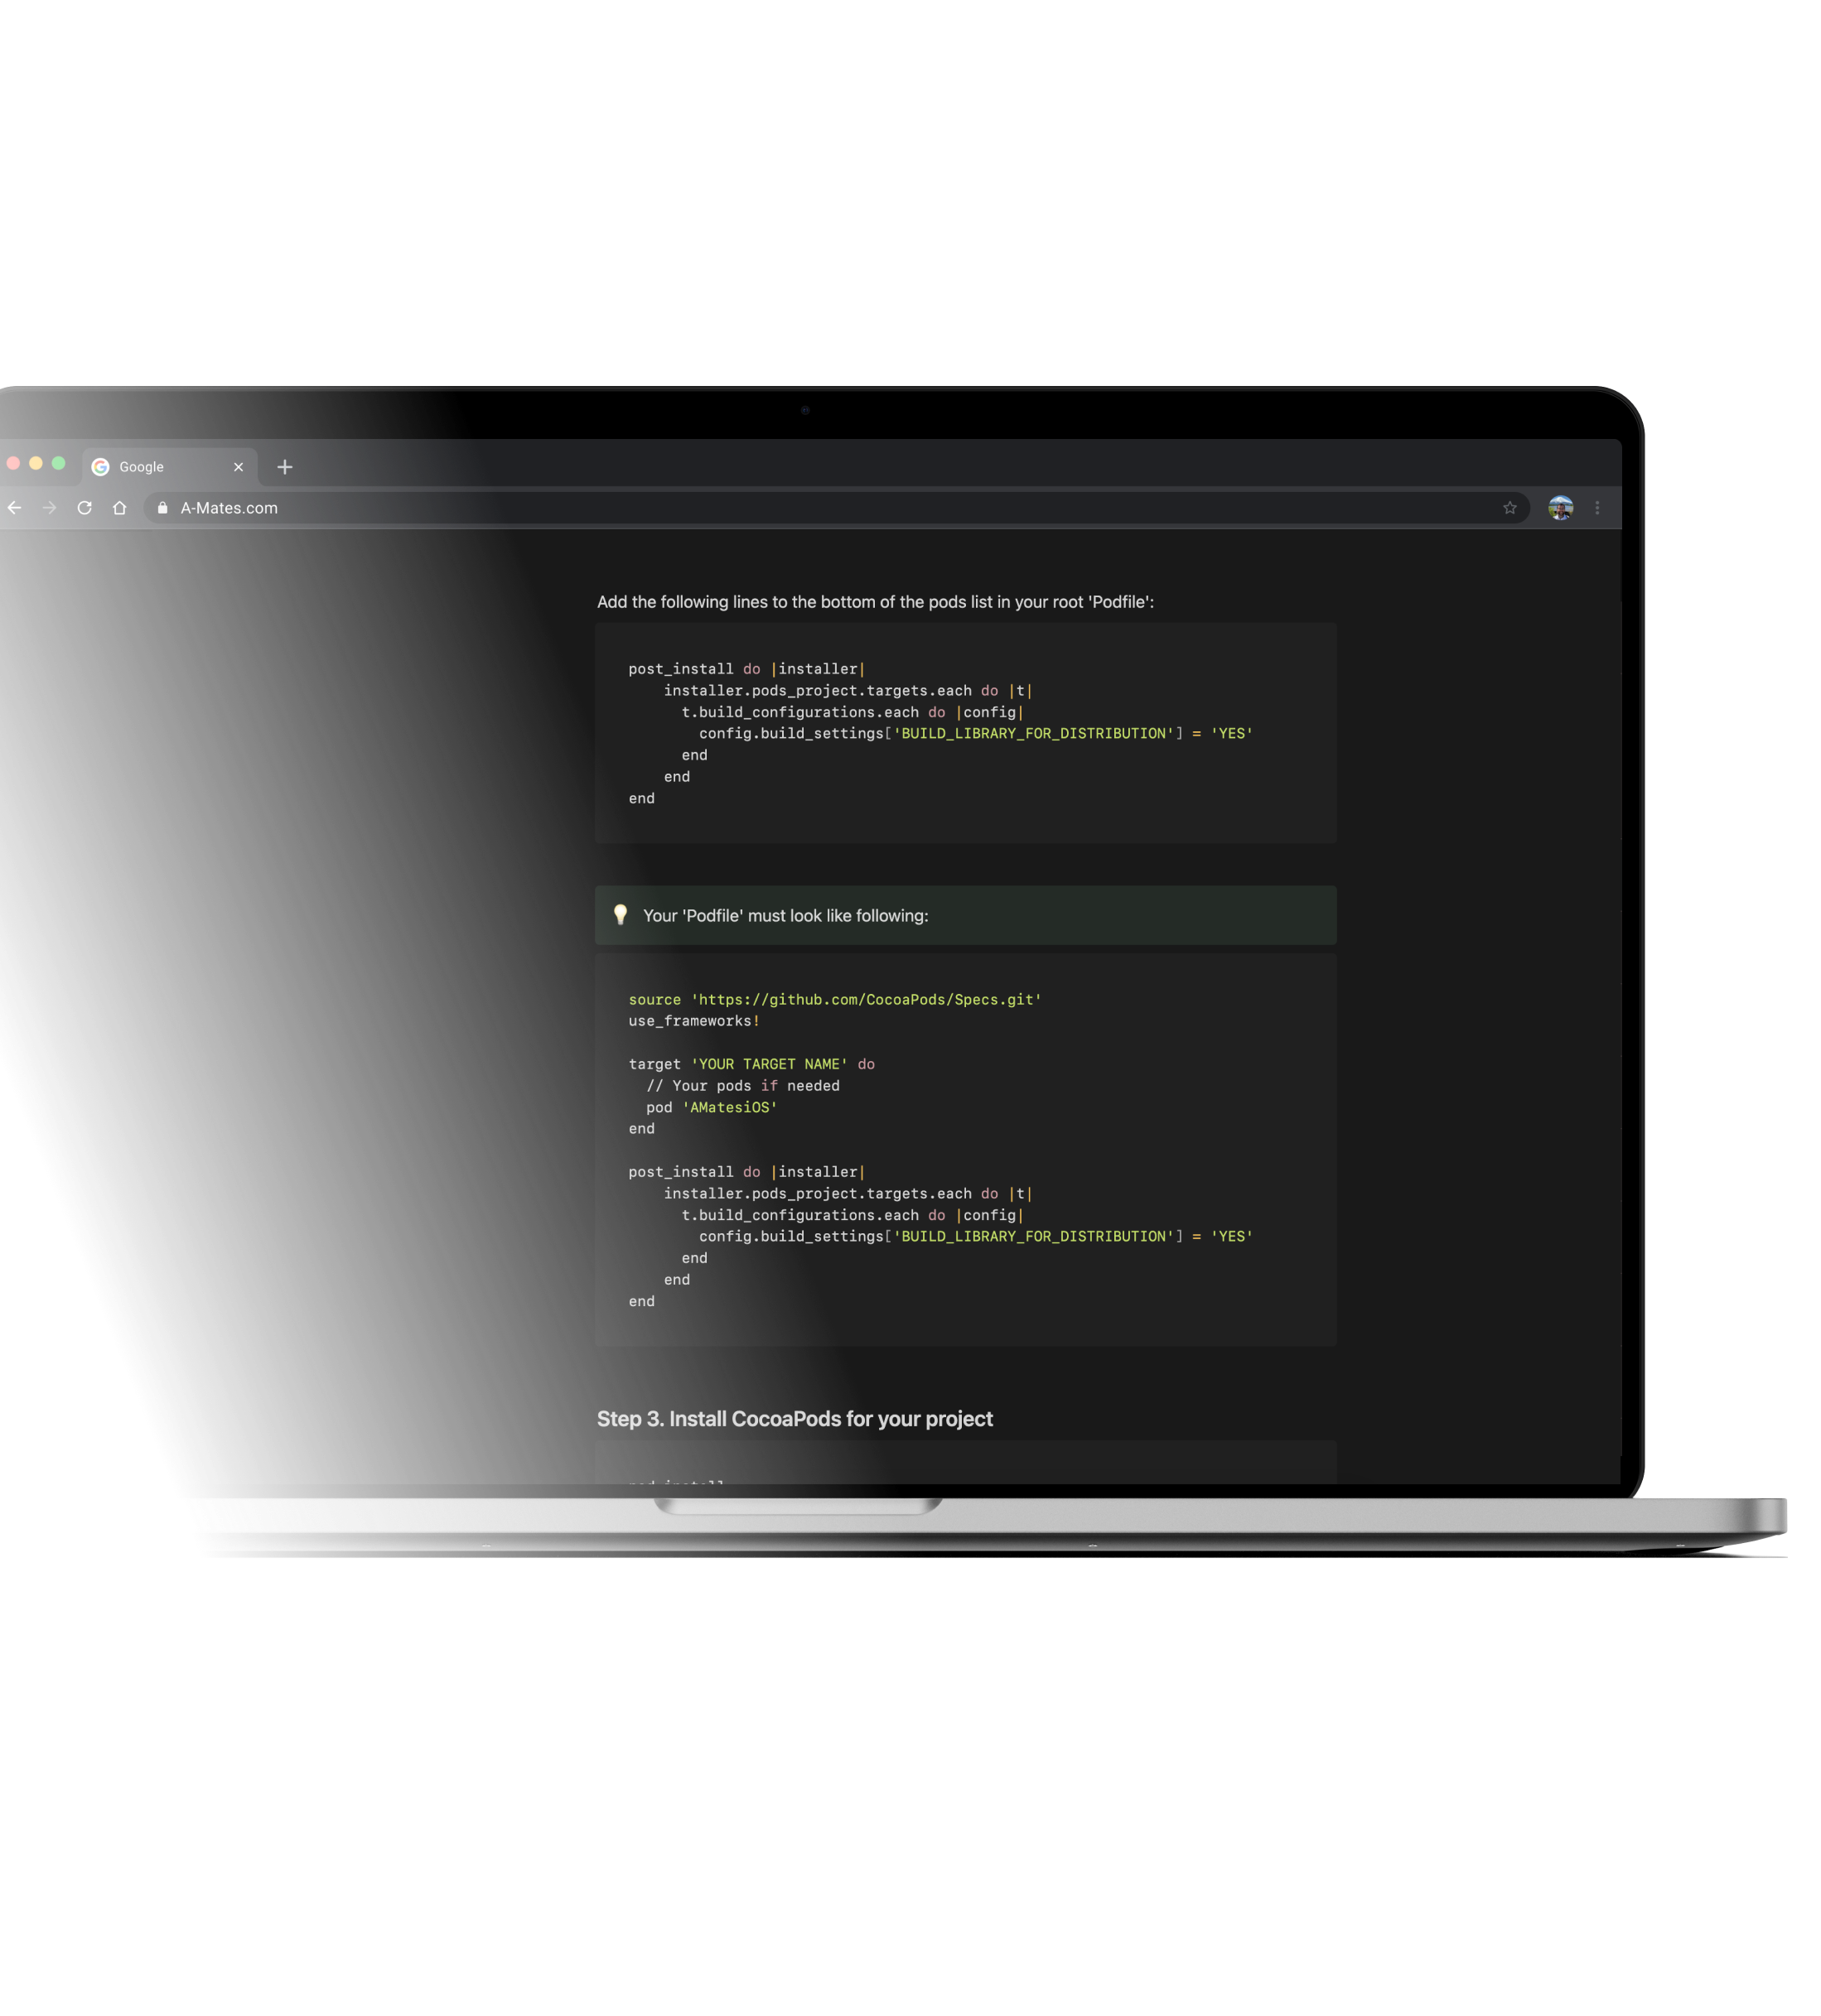1821x2016 pixels.
Task: Click the CocoaPods Specs.git URL
Action: [866, 1000]
